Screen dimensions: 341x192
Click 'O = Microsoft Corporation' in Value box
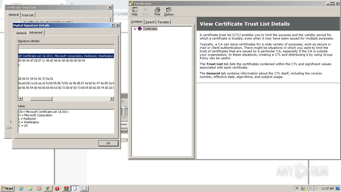(x=35, y=115)
